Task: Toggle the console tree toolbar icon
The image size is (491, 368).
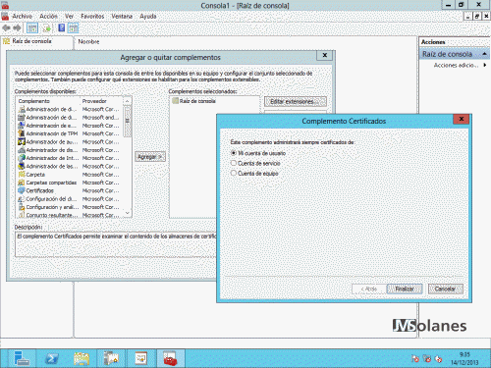Action: [32, 28]
